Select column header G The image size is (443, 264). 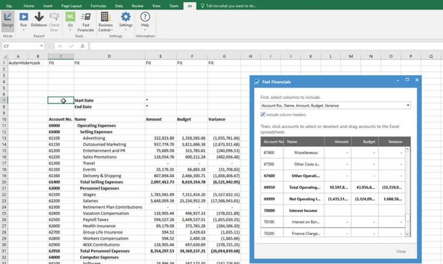point(224,56)
